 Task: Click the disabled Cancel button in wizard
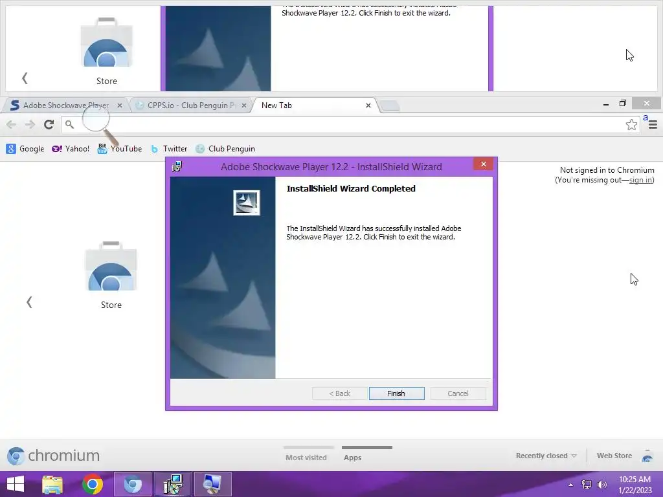pos(458,393)
